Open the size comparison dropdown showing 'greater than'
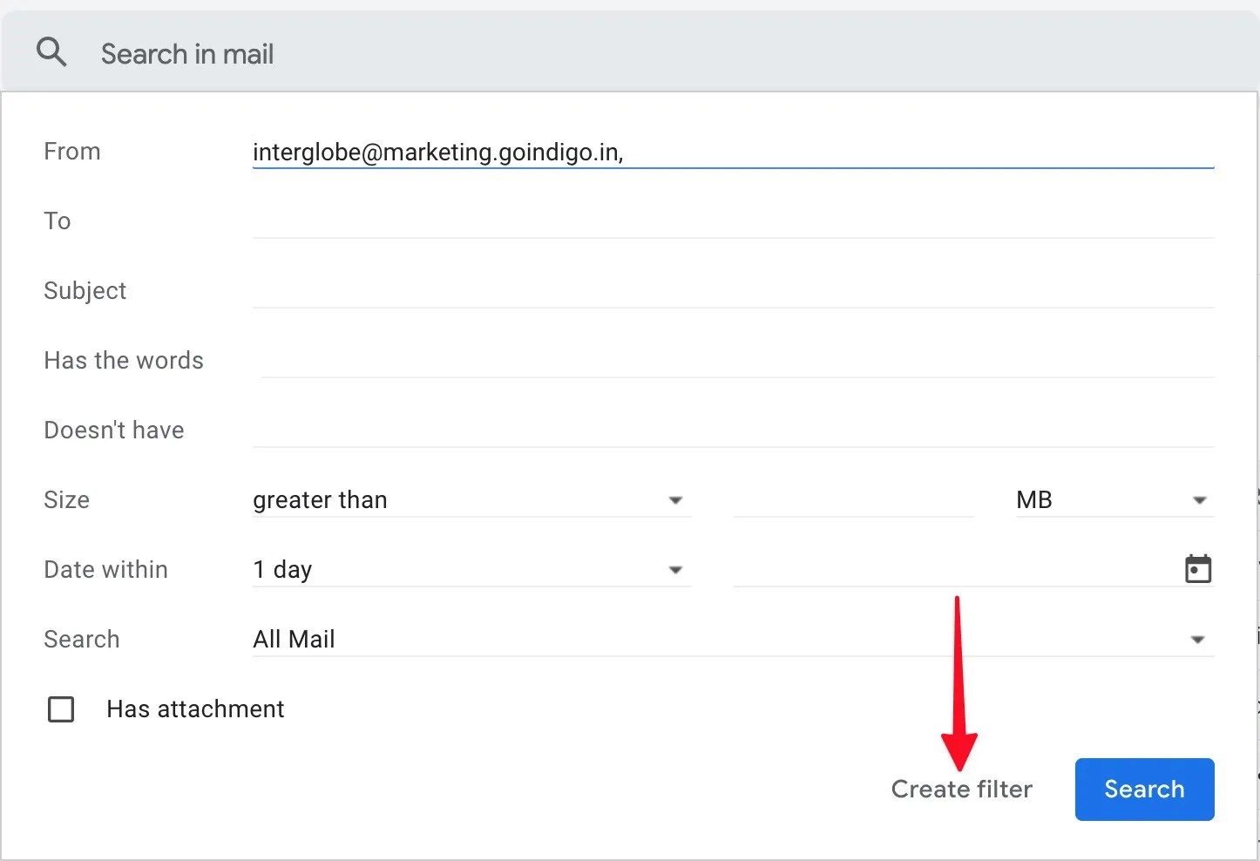 point(471,500)
